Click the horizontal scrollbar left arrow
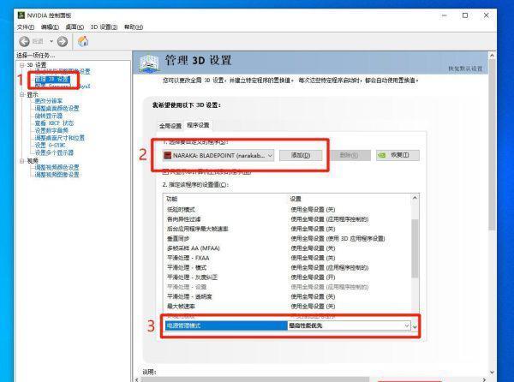The width and height of the screenshot is (514, 382). pyautogui.click(x=137, y=379)
